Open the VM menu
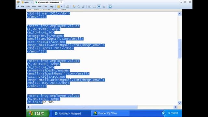This screenshot has width=208, height=117. (x=40, y=6)
